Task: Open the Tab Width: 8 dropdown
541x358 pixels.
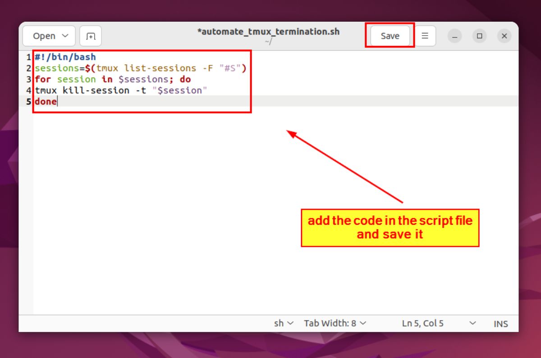Action: pos(335,323)
